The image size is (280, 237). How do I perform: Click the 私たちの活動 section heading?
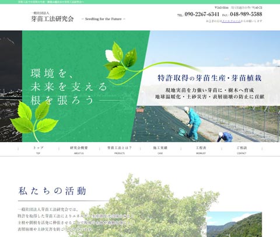52,191
